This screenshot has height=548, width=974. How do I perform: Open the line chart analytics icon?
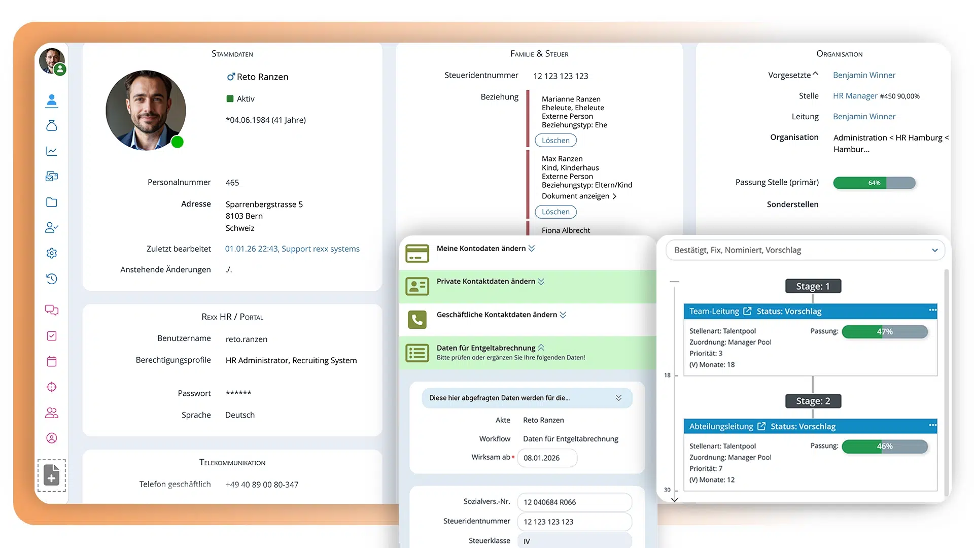coord(52,151)
